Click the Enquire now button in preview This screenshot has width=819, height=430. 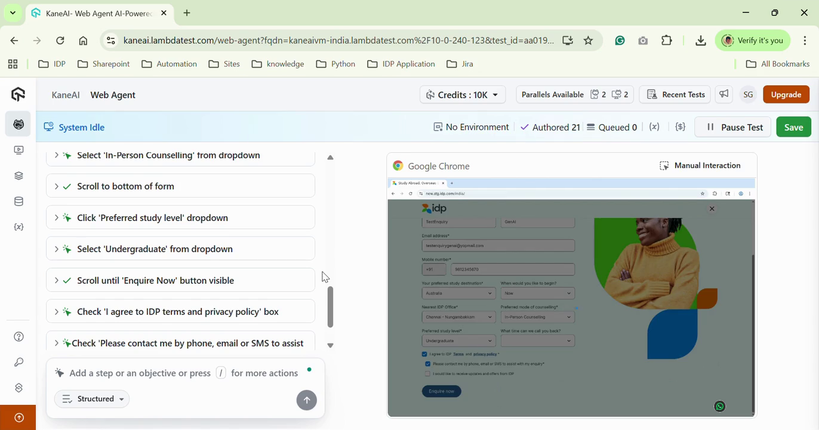point(442,391)
